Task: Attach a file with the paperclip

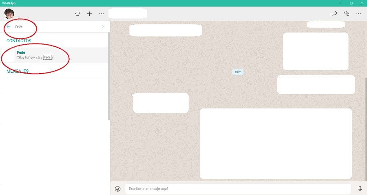Action: coord(347,14)
